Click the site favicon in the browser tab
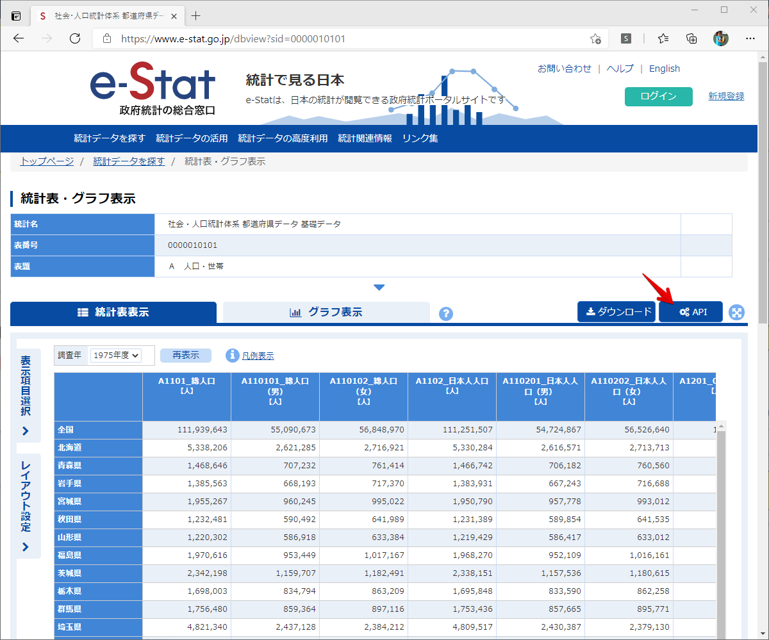This screenshot has height=640, width=769. click(42, 15)
